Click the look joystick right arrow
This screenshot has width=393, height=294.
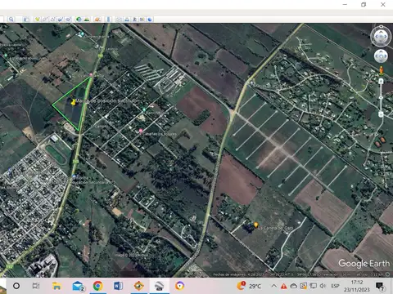[x=386, y=37]
